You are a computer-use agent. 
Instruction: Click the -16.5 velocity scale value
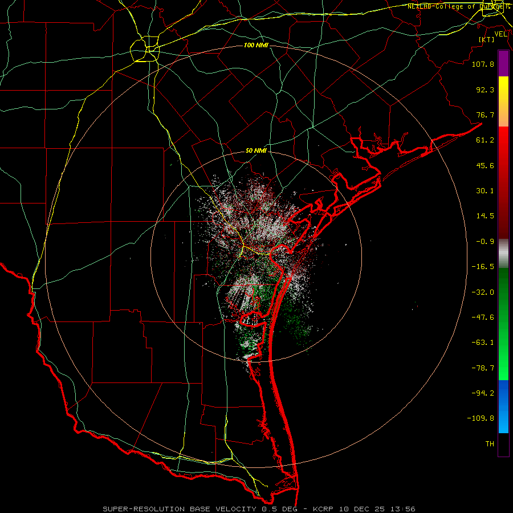(483, 267)
